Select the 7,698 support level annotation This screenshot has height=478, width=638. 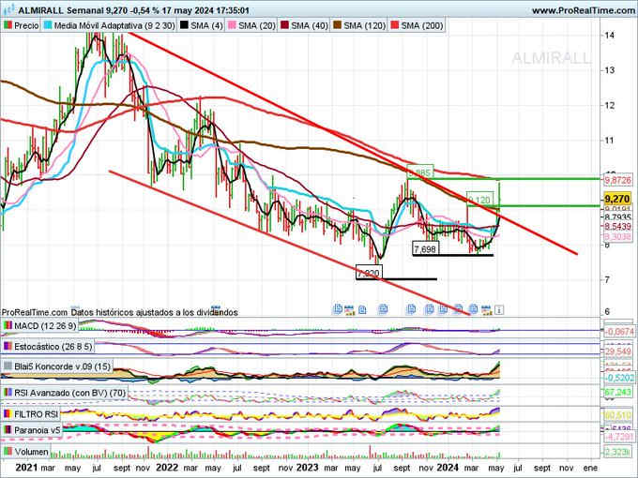point(425,248)
